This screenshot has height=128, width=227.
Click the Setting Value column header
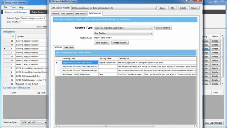[x=108, y=58]
